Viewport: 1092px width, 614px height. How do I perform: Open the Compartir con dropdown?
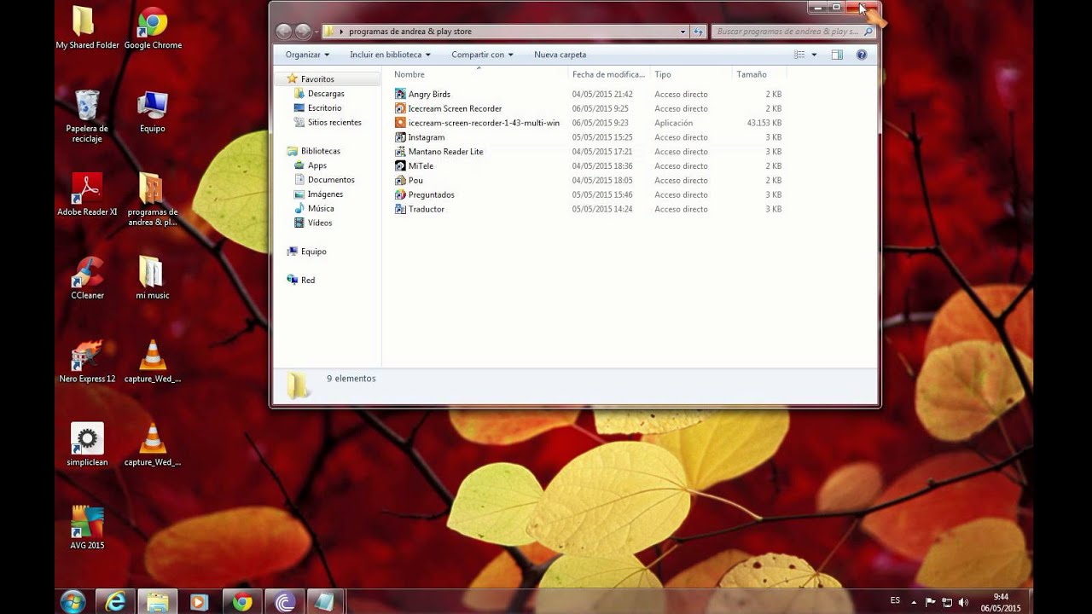tap(482, 55)
